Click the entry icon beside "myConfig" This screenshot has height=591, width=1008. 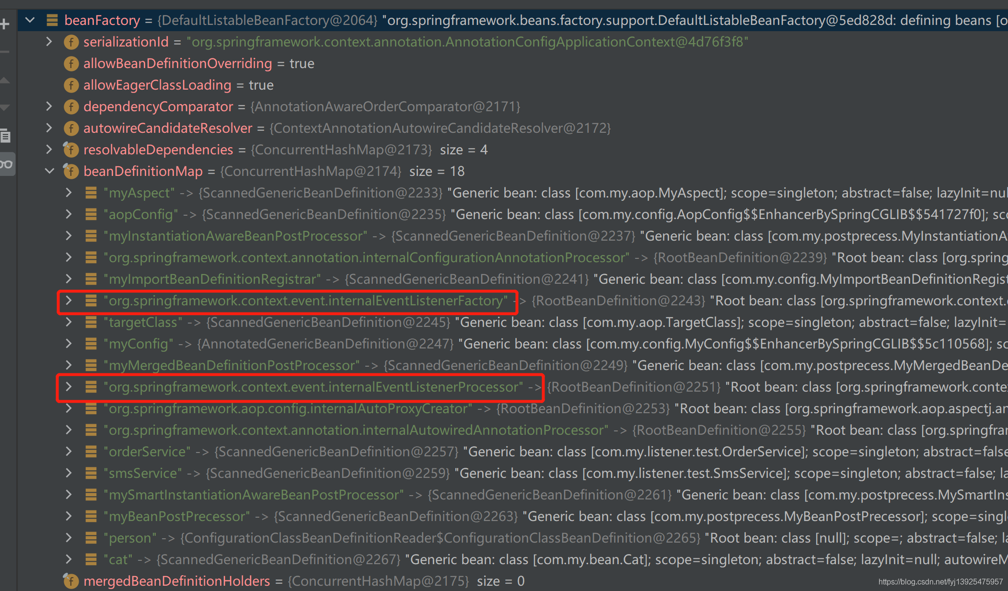(91, 344)
